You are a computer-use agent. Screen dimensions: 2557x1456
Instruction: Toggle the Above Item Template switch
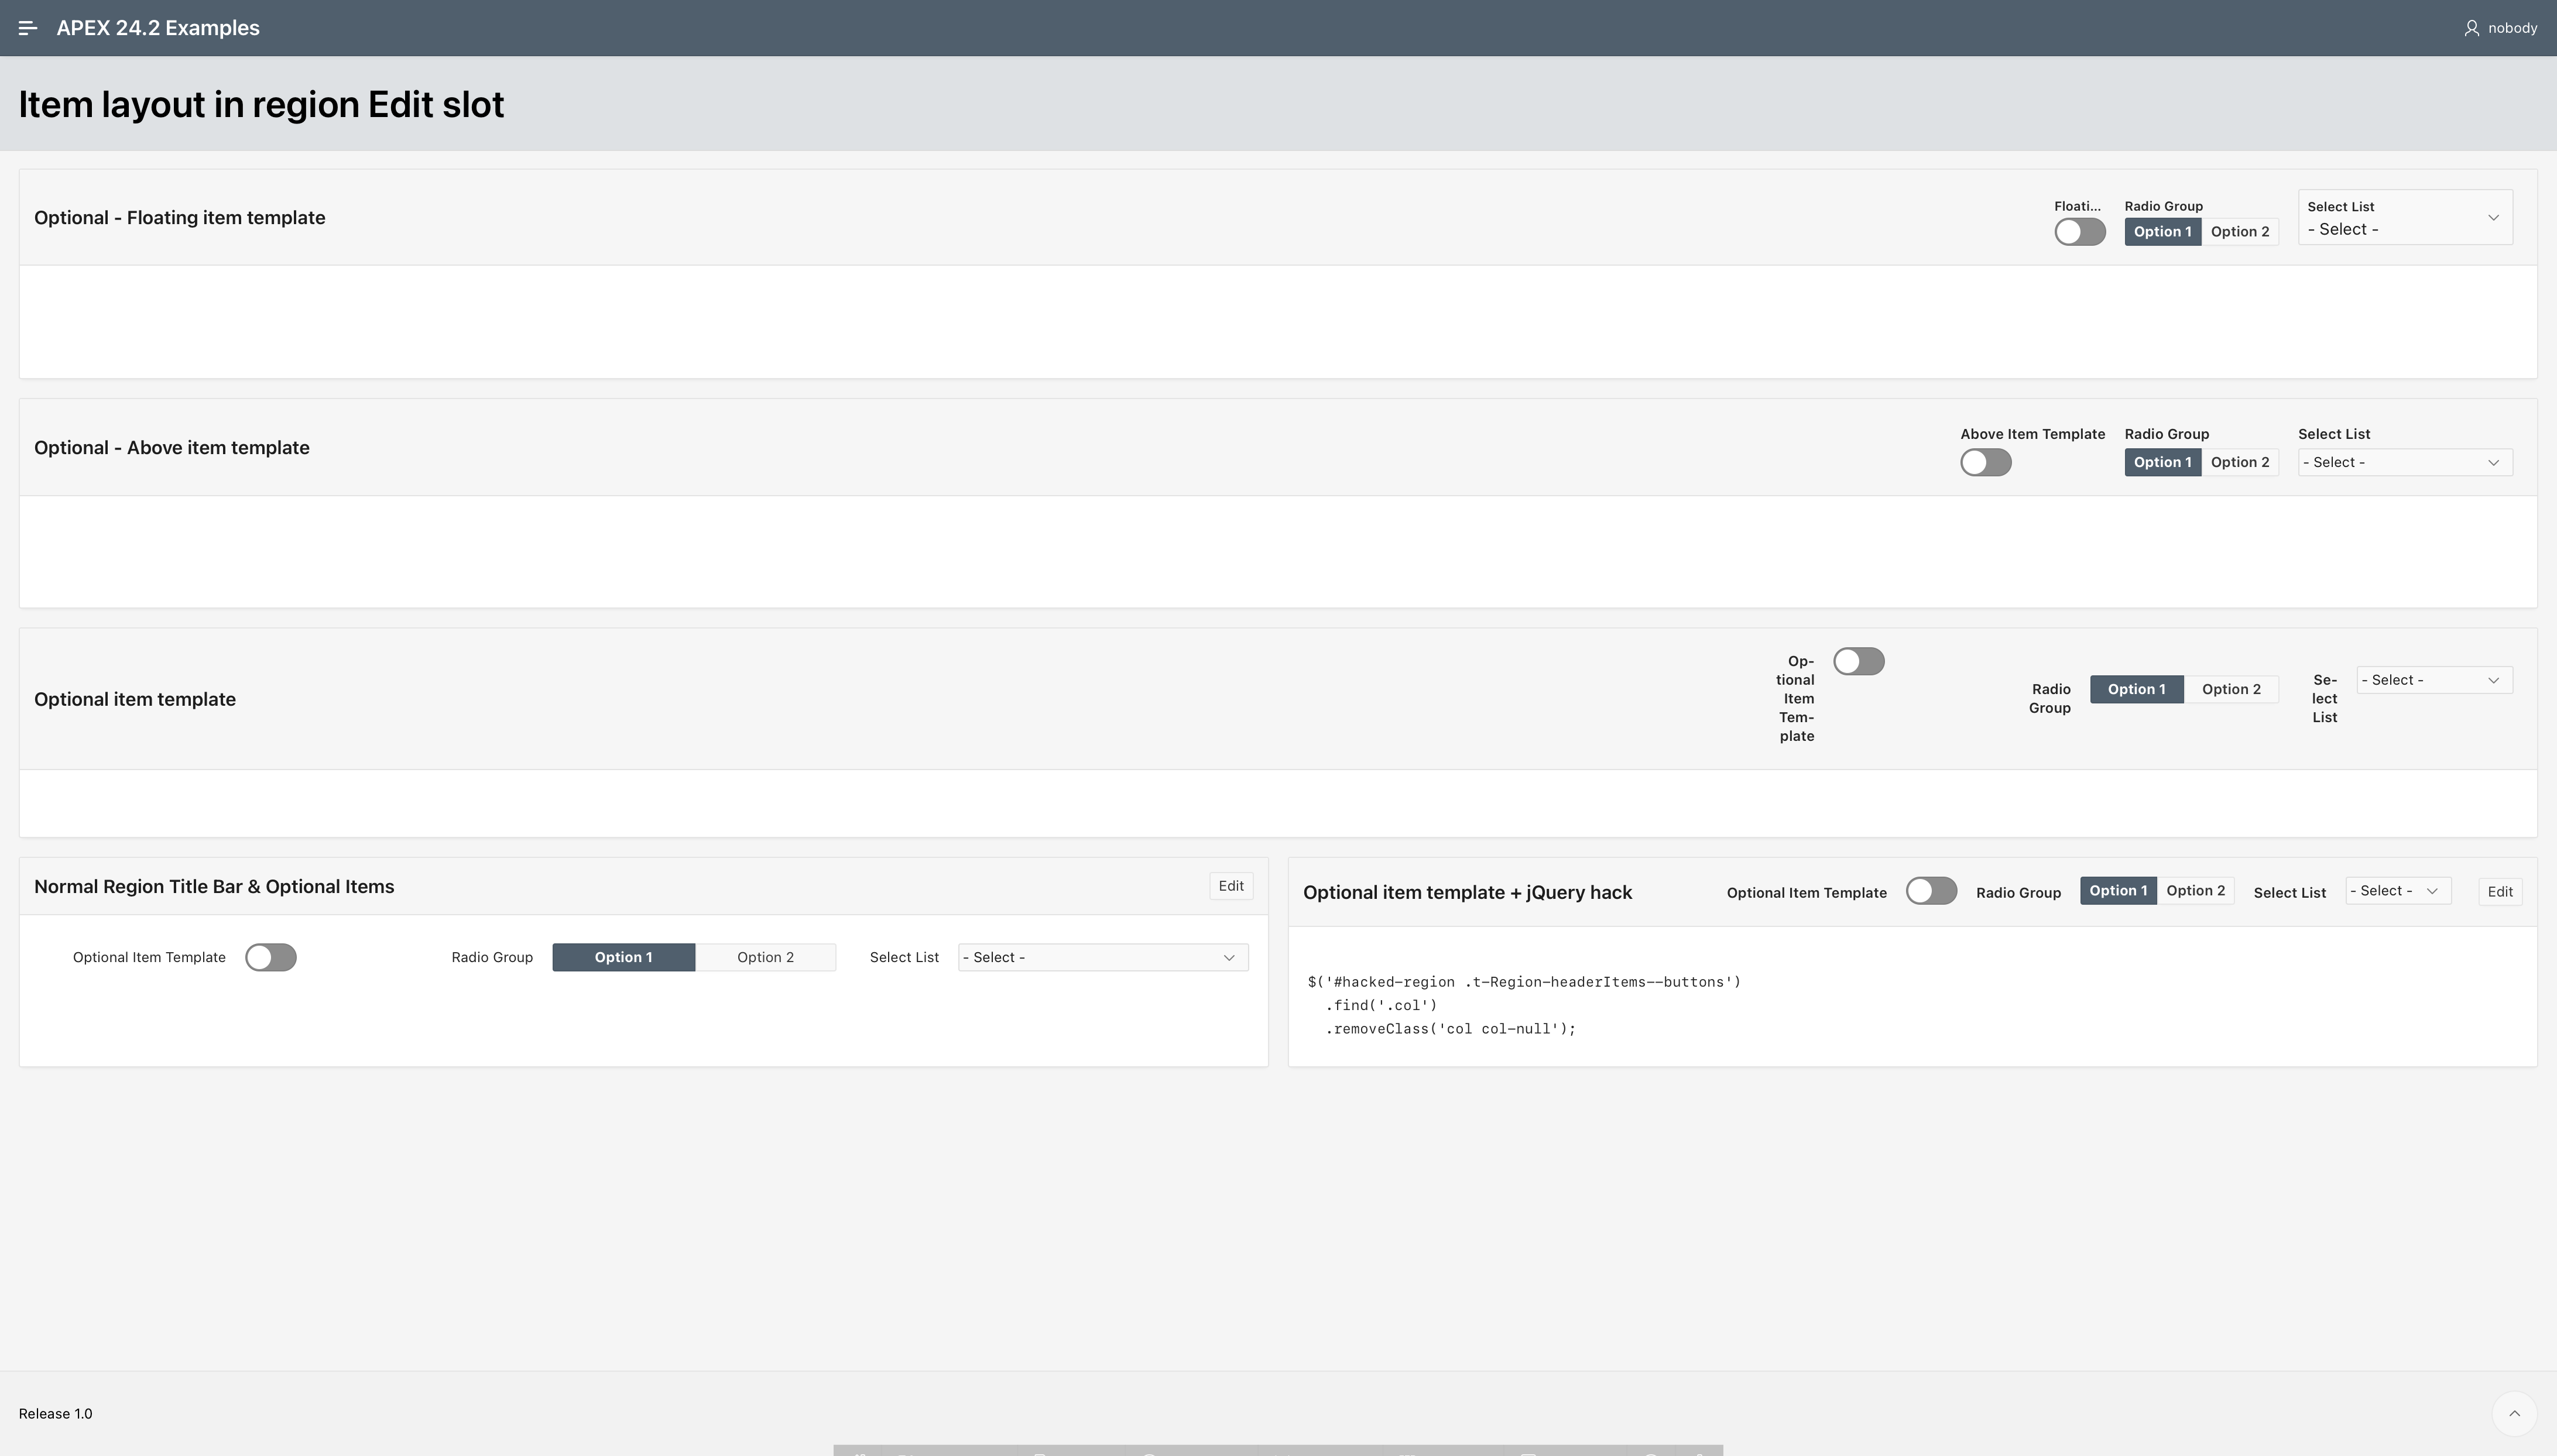click(x=1985, y=462)
